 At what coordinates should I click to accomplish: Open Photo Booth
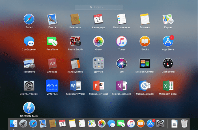point(75,41)
